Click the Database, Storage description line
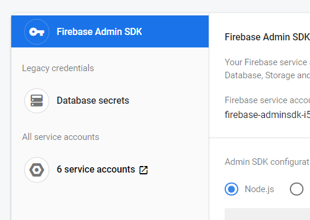The height and width of the screenshot is (220, 310). click(x=267, y=75)
